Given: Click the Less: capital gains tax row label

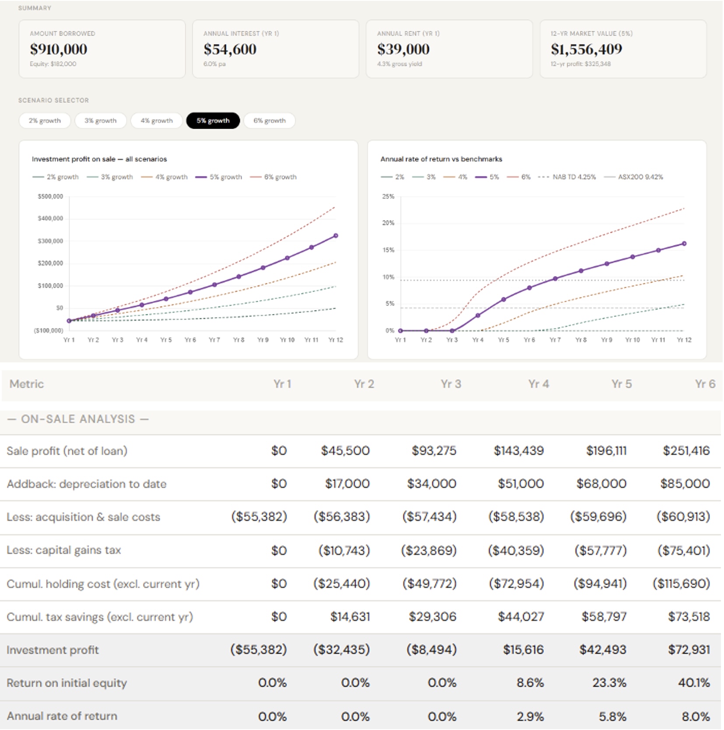Looking at the screenshot, I should tap(64, 550).
